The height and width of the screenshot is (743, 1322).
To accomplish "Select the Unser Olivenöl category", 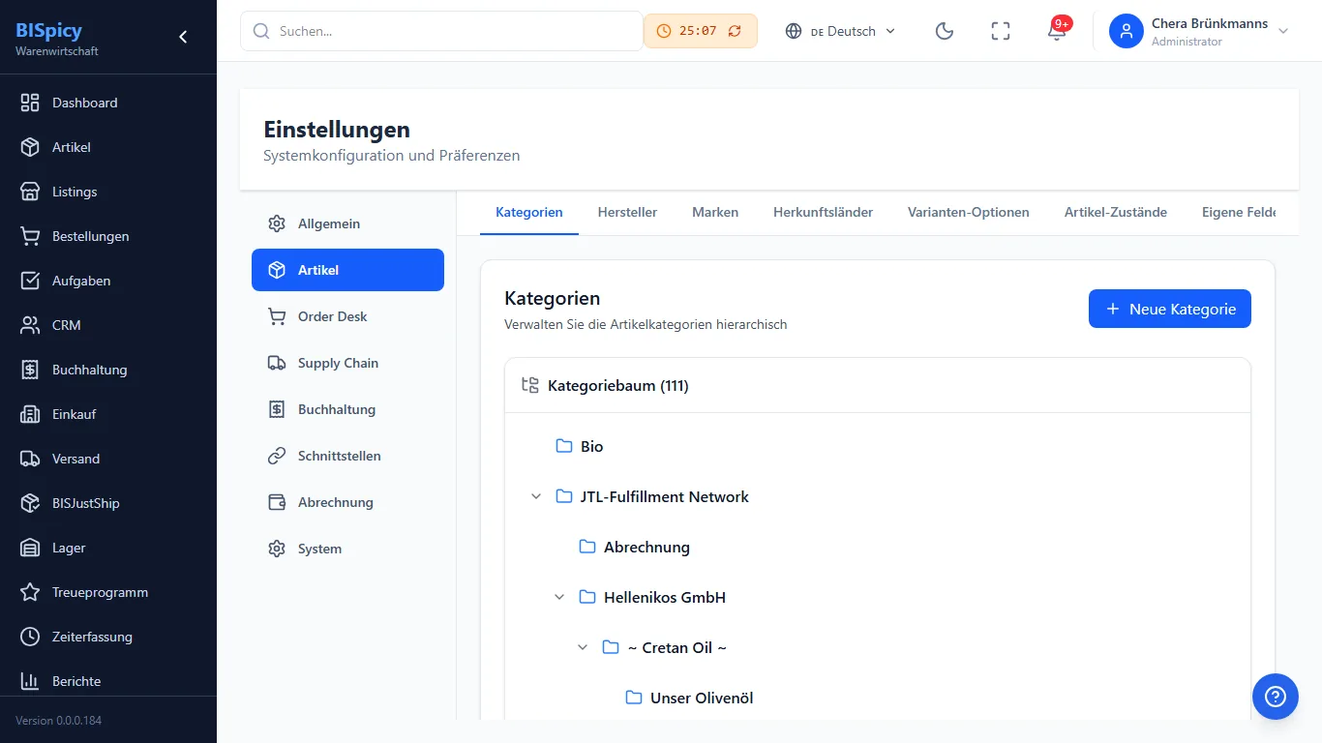I will 701,698.
